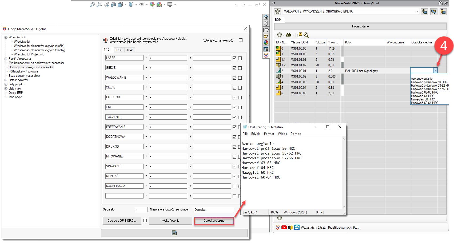Select the Zoom to Area tool
Image resolution: width=454 pixels, height=243 pixels.
point(99,5)
